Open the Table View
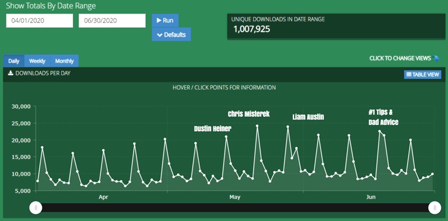448x221 pixels. coord(423,75)
